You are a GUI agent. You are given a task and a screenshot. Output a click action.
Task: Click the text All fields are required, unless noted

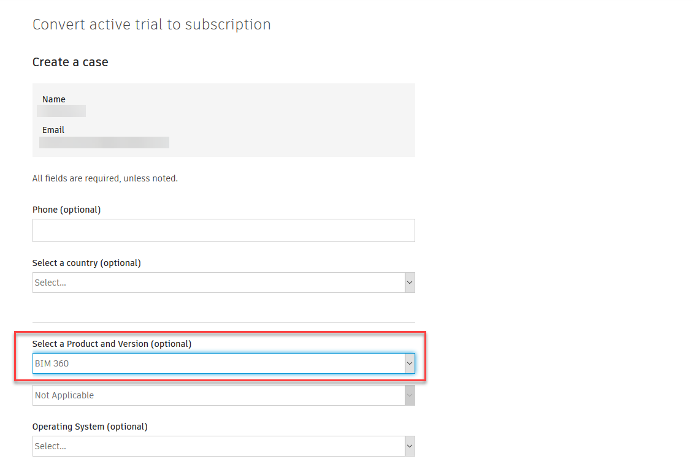[104, 178]
